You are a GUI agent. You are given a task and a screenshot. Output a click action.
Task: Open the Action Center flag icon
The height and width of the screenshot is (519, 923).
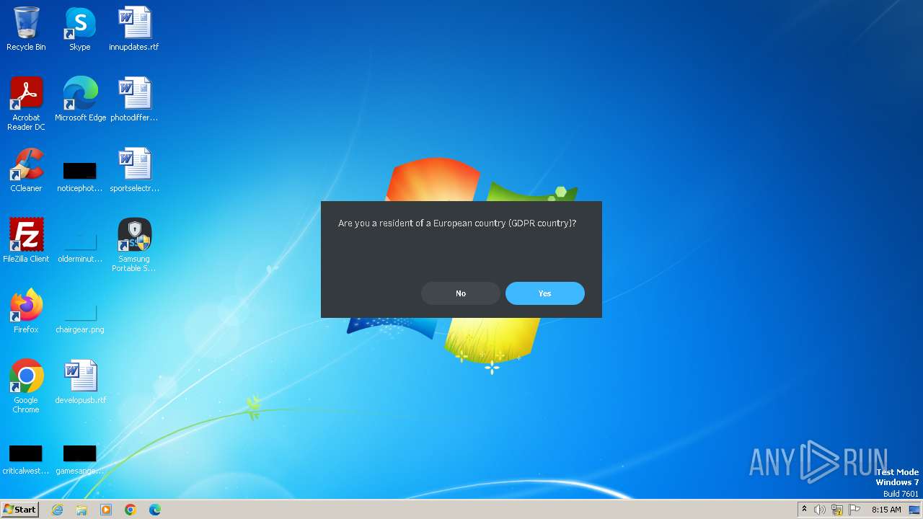(854, 510)
